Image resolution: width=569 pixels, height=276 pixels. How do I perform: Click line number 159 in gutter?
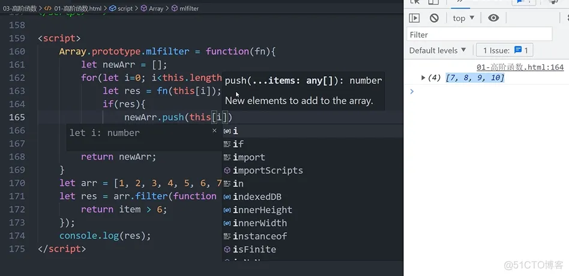point(17,38)
